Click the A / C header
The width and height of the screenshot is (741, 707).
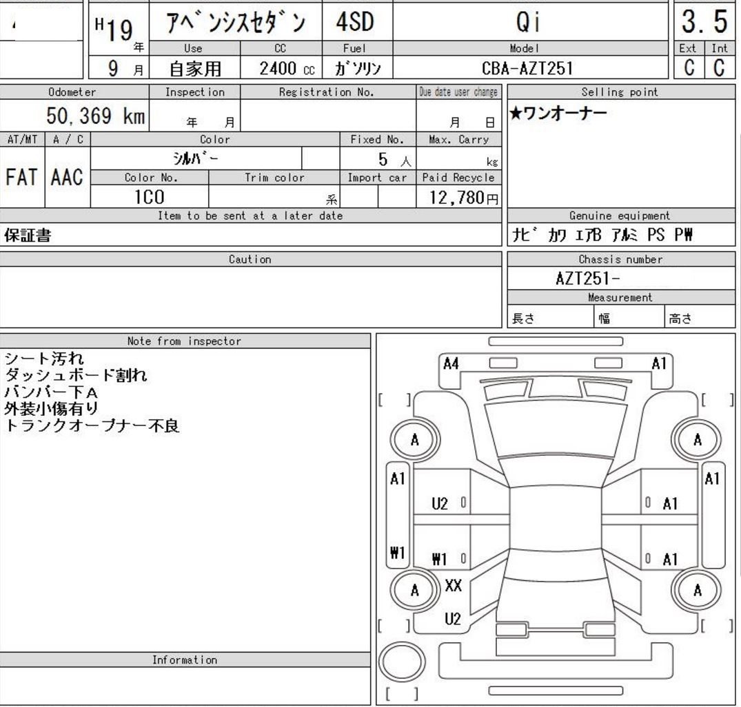click(68, 139)
